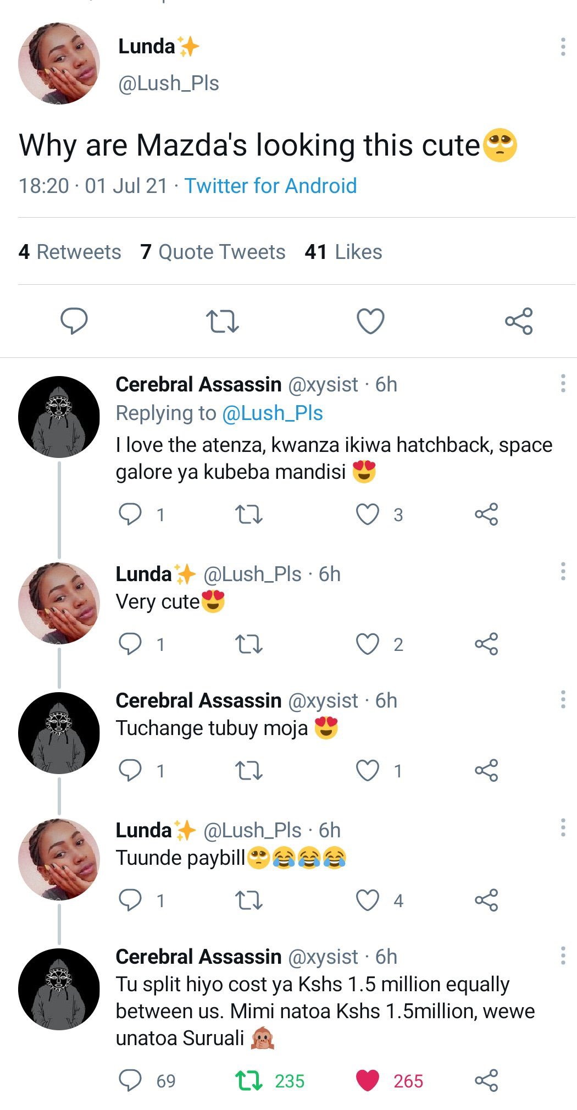View the 4 Retweets list
The width and height of the screenshot is (577, 1110).
[x=70, y=252]
